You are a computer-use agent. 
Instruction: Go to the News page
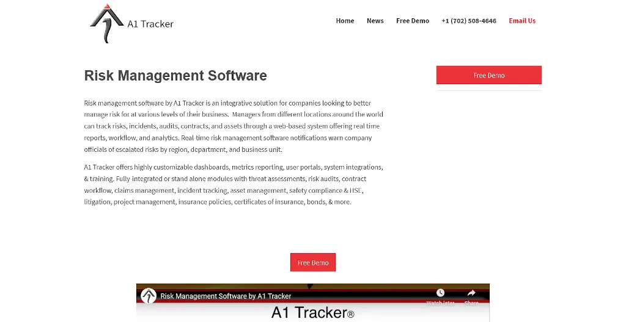(x=375, y=21)
